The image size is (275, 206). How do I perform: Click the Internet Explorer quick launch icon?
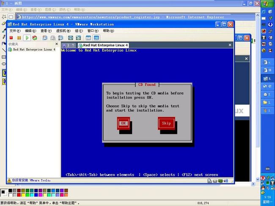264,12
